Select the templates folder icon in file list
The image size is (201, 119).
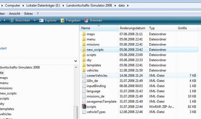(84, 65)
